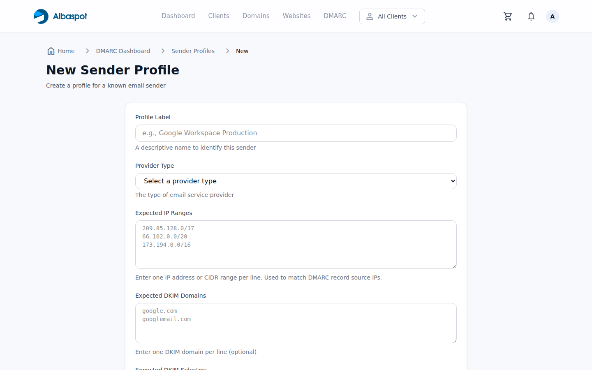Navigate to the DMARC section
592x370 pixels.
[335, 16]
